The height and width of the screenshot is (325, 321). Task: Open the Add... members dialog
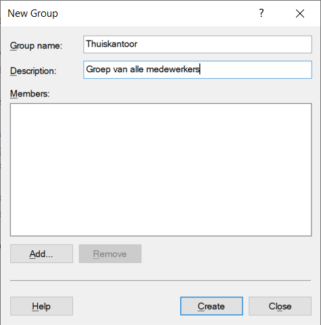click(41, 254)
